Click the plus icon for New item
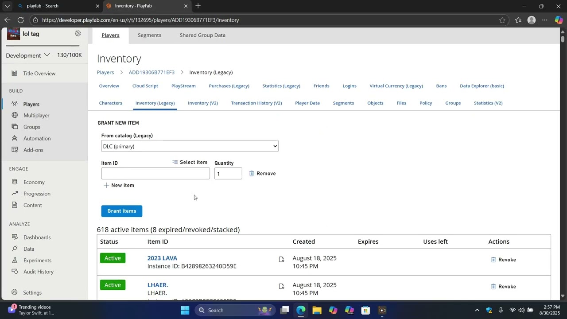Image resolution: width=567 pixels, height=319 pixels. (x=106, y=185)
